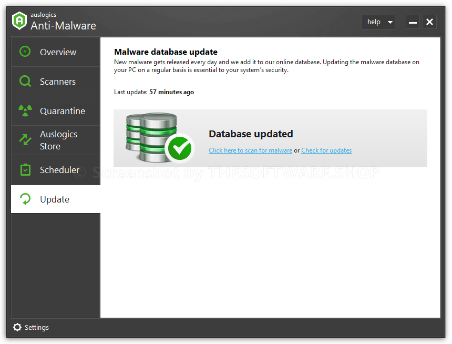
Task: Click the Scheduler clipboard icon
Action: coord(25,170)
